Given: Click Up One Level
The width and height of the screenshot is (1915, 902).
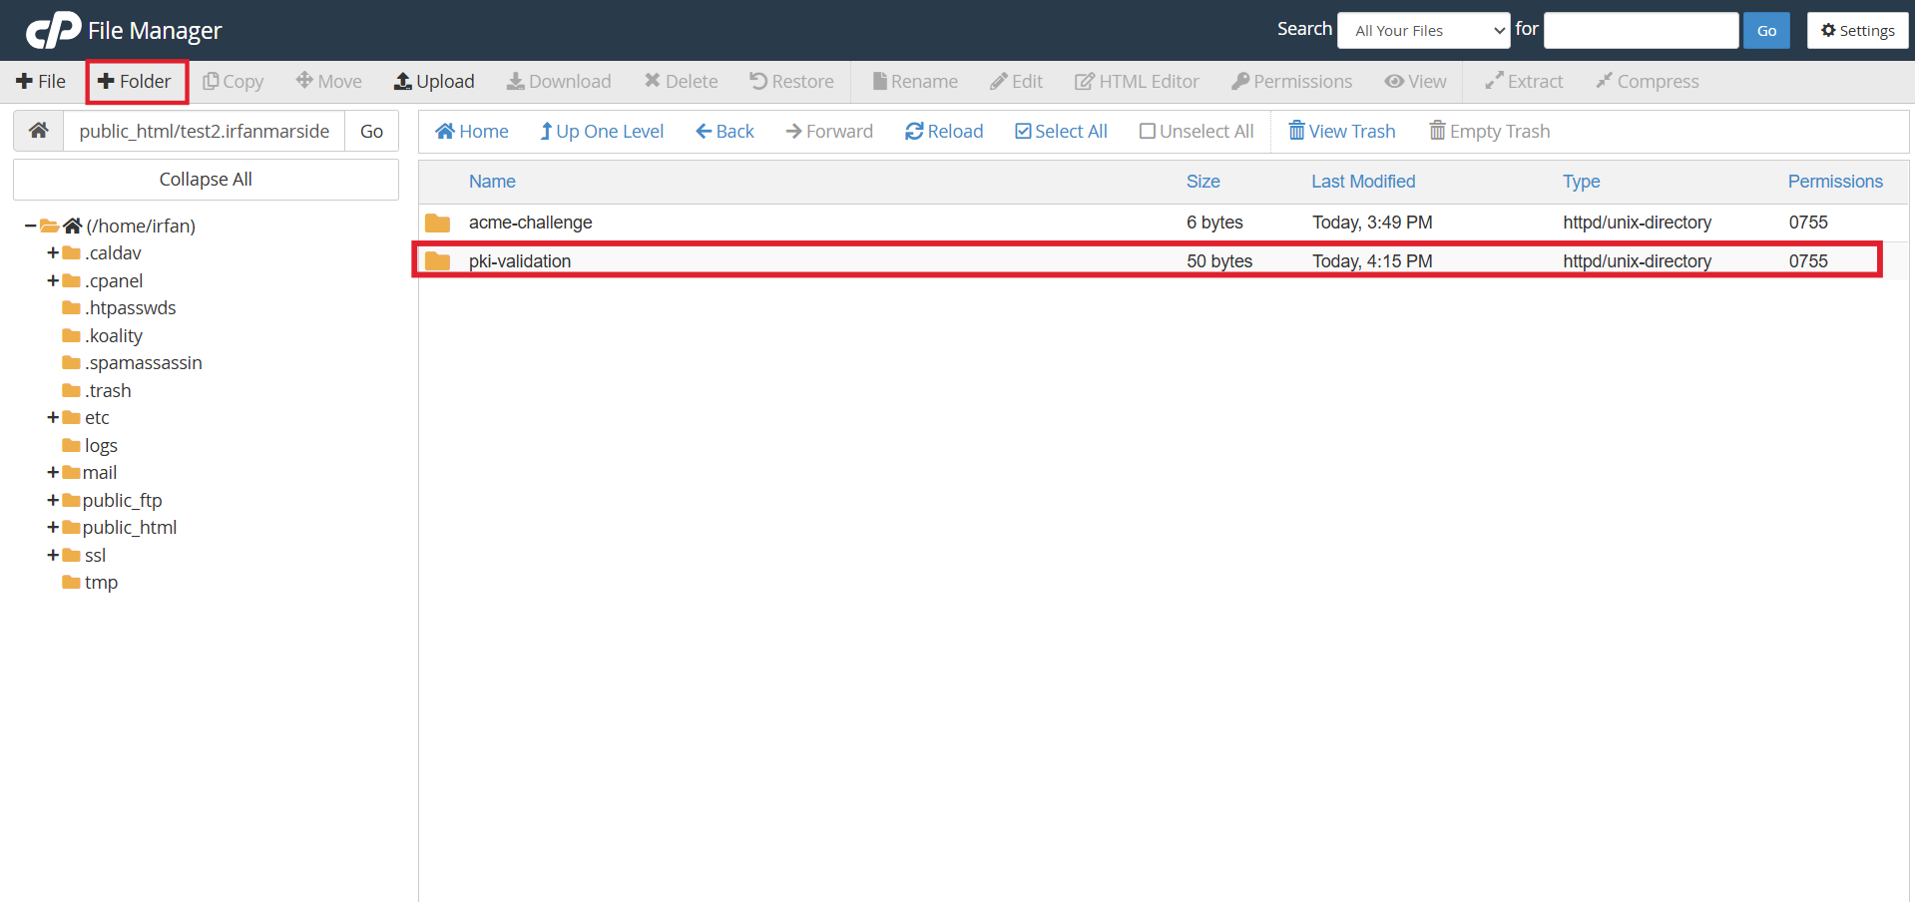Looking at the screenshot, I should (602, 132).
